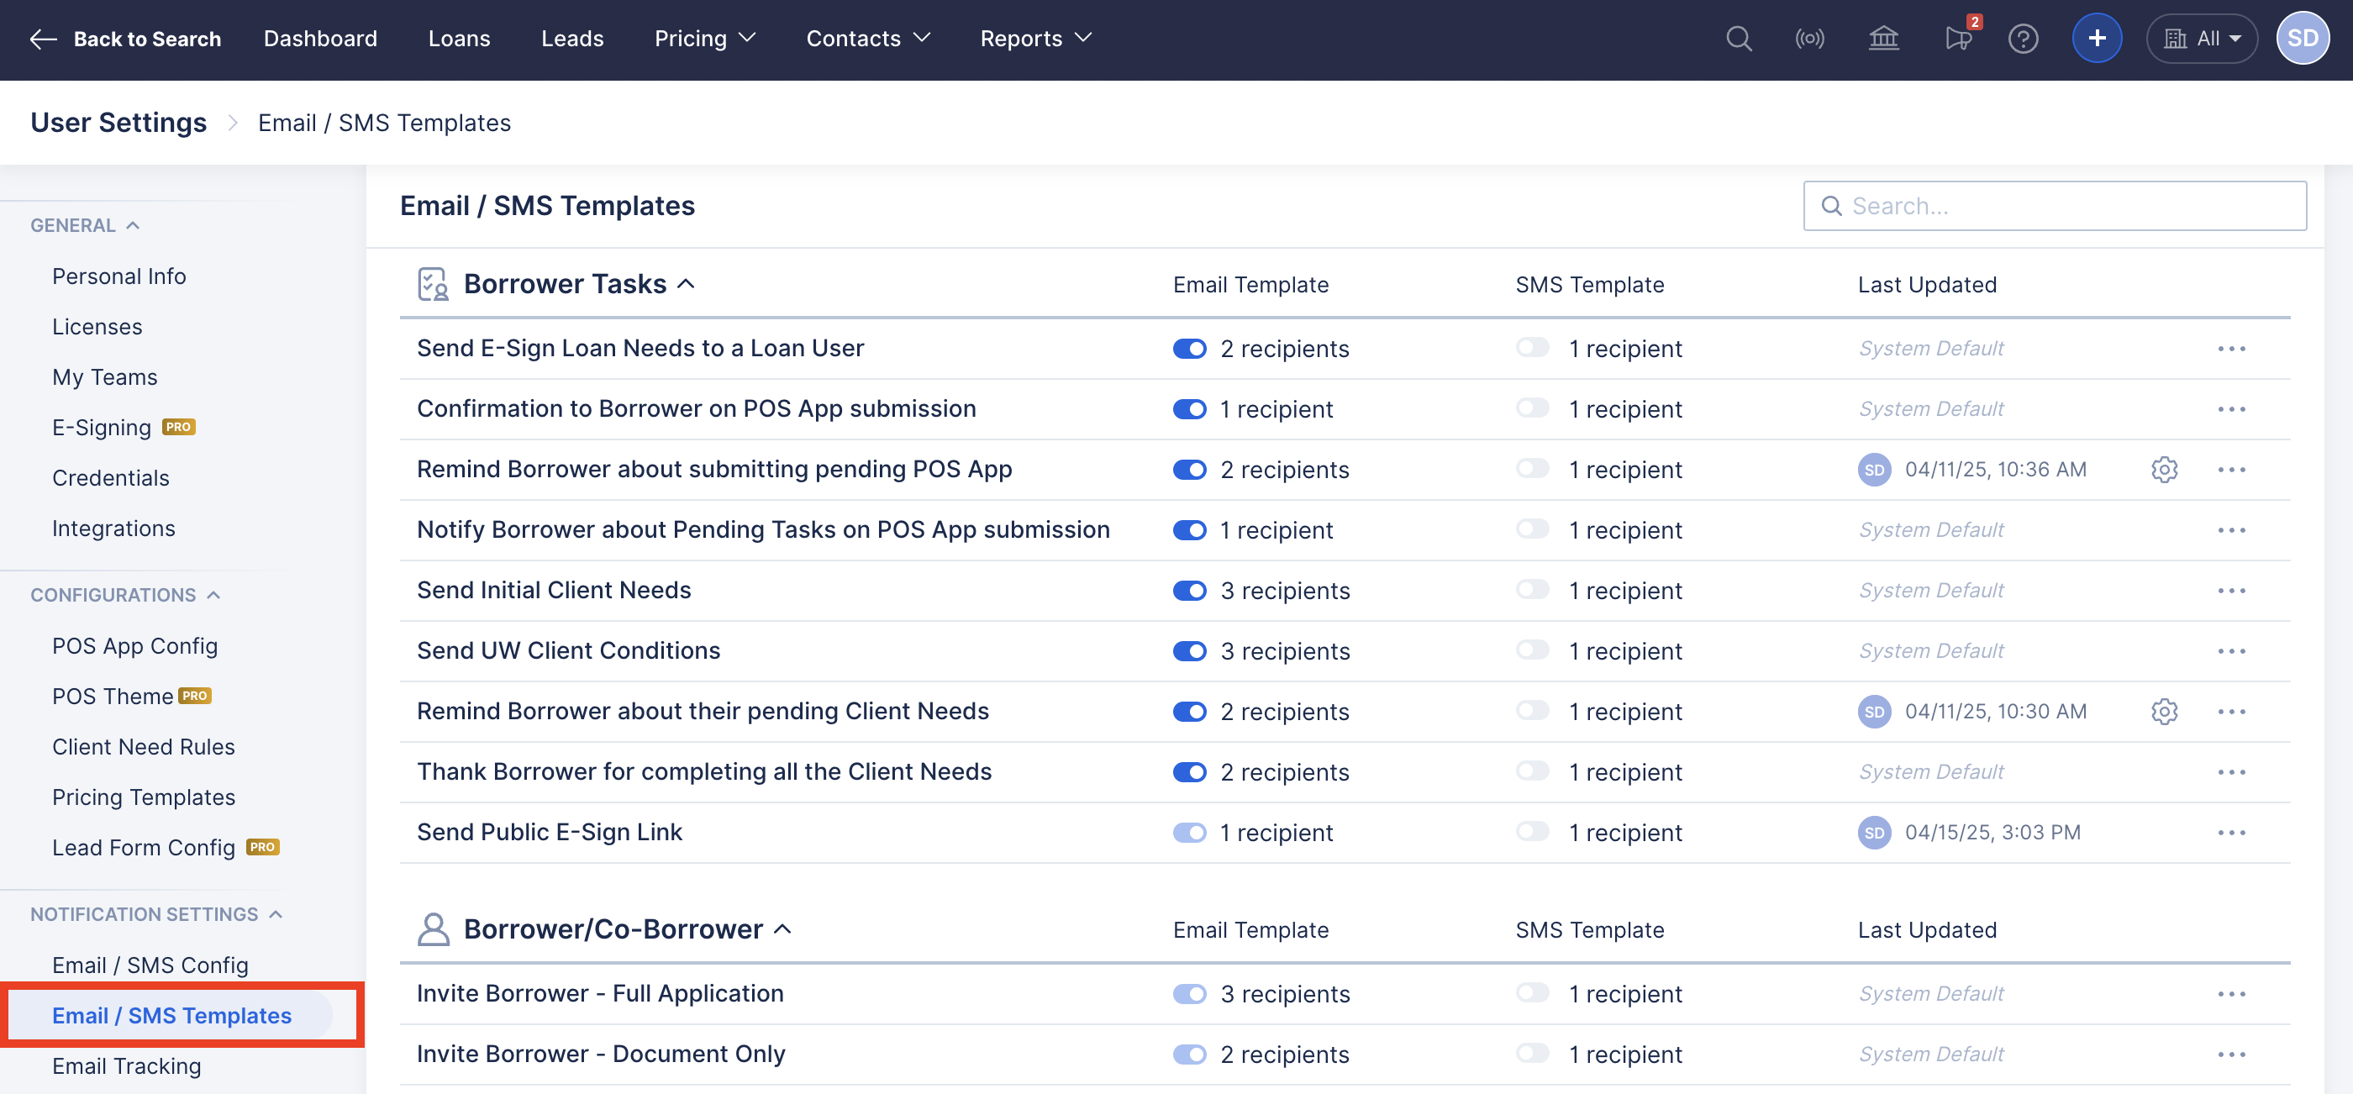Screen dimensions: 2353x1094
Task: Disable email toggle for Send UW Client Conditions
Action: [x=1189, y=651]
